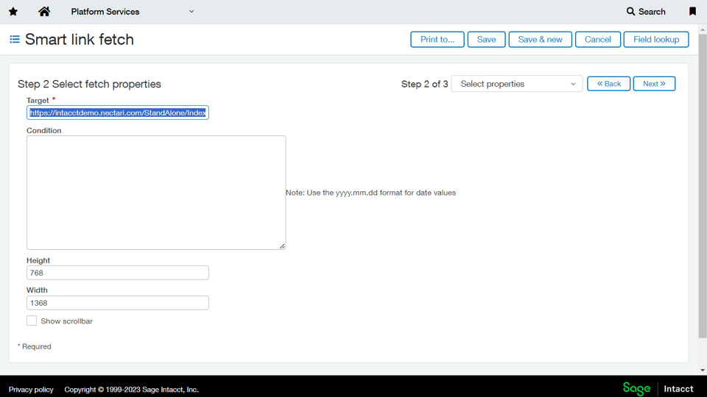The height and width of the screenshot is (397, 707).
Task: Open the bookmark icon
Action: (x=692, y=12)
